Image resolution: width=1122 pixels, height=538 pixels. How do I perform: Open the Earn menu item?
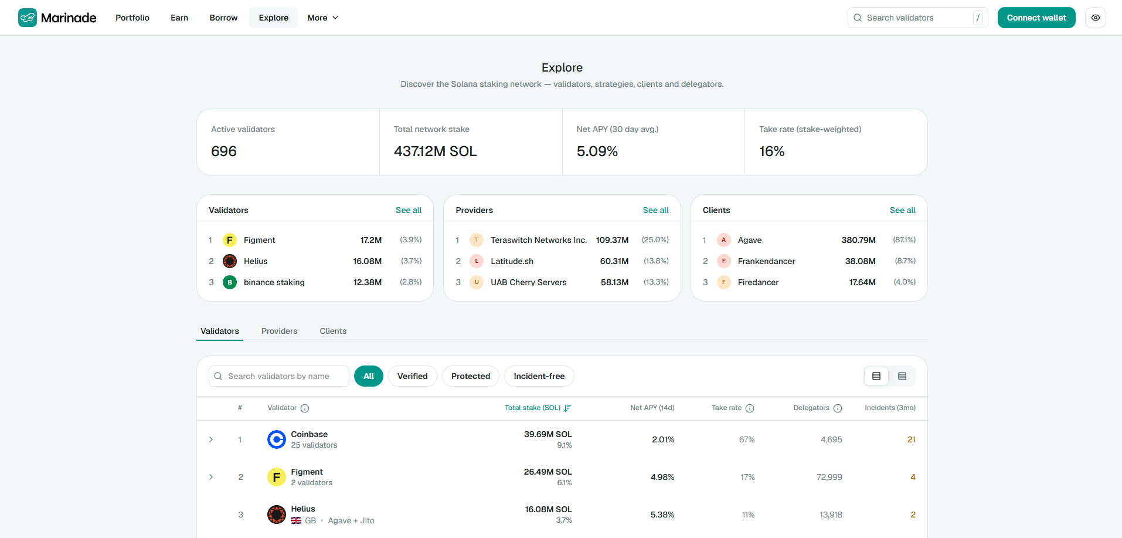click(x=179, y=18)
